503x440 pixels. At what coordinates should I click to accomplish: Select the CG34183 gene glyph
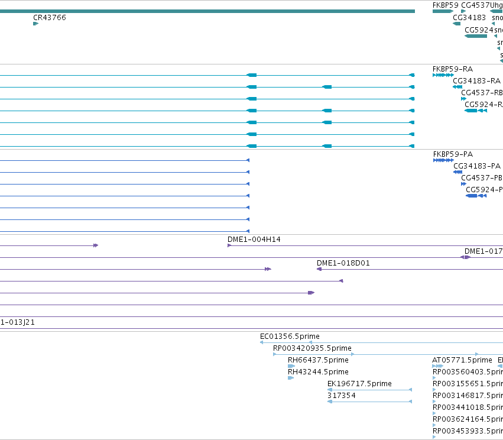tap(456, 24)
